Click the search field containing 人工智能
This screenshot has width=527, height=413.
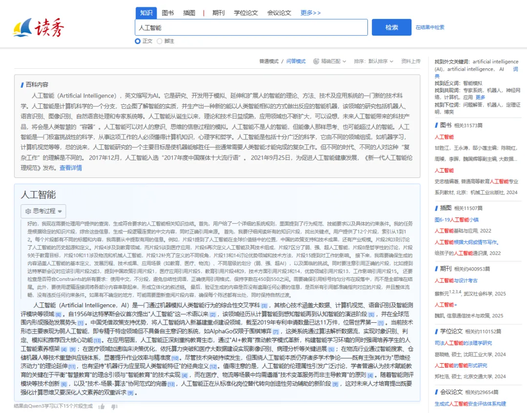tap(251, 28)
